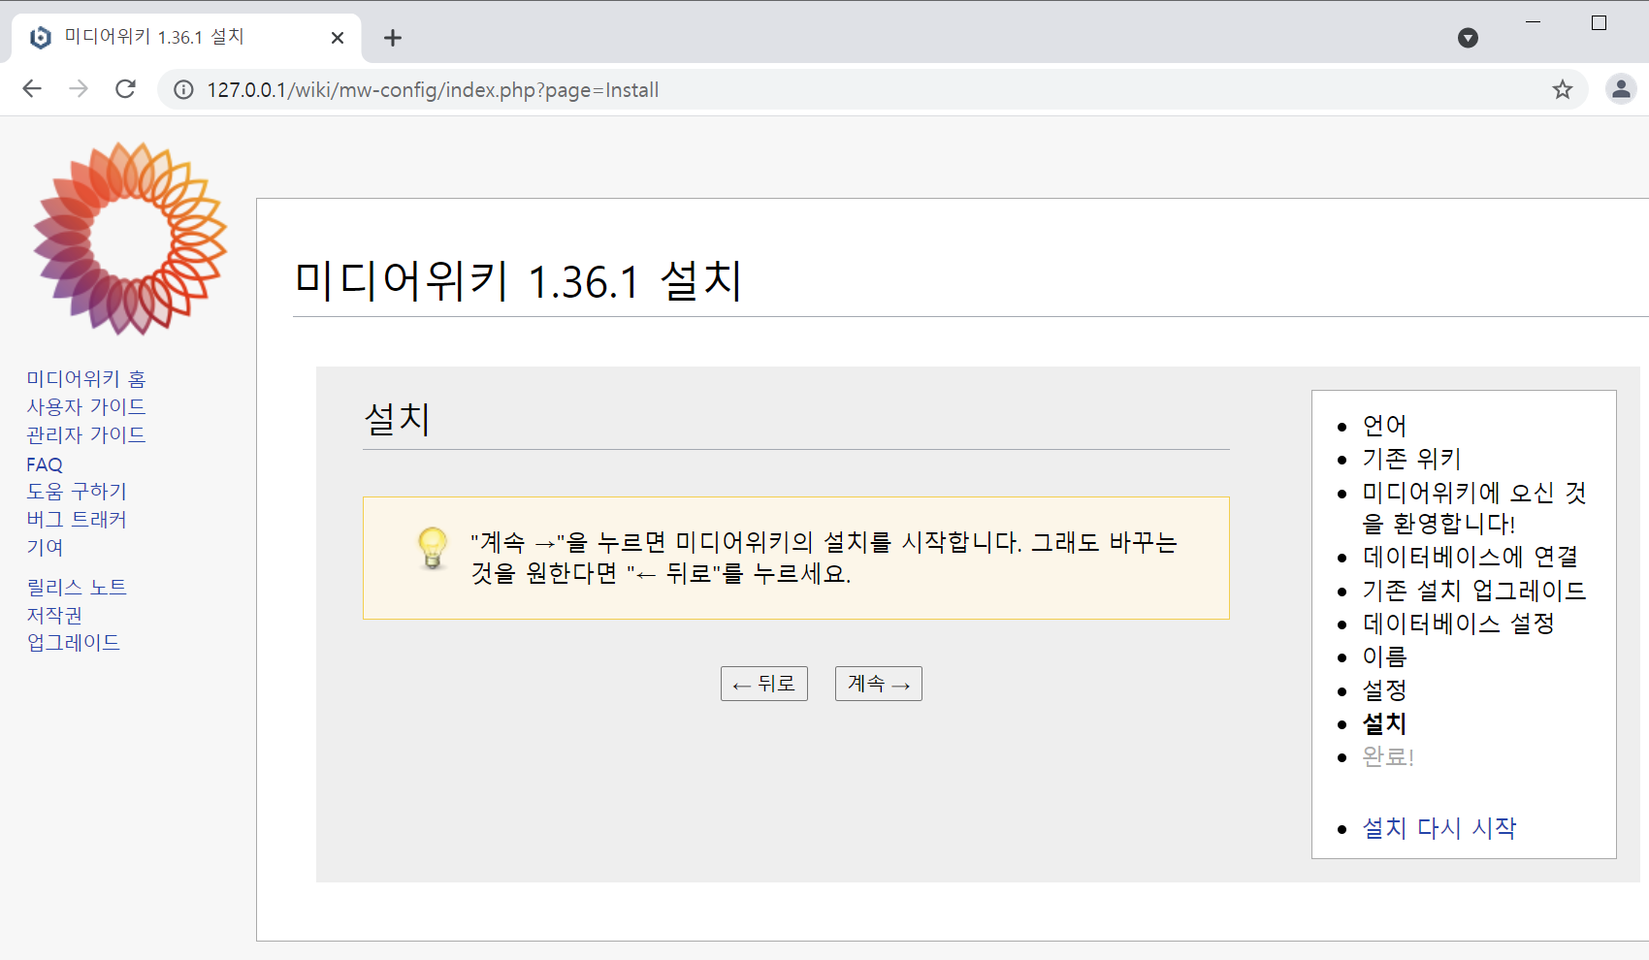
Task: Open the 도움 구하기 link
Action: pyautogui.click(x=77, y=491)
